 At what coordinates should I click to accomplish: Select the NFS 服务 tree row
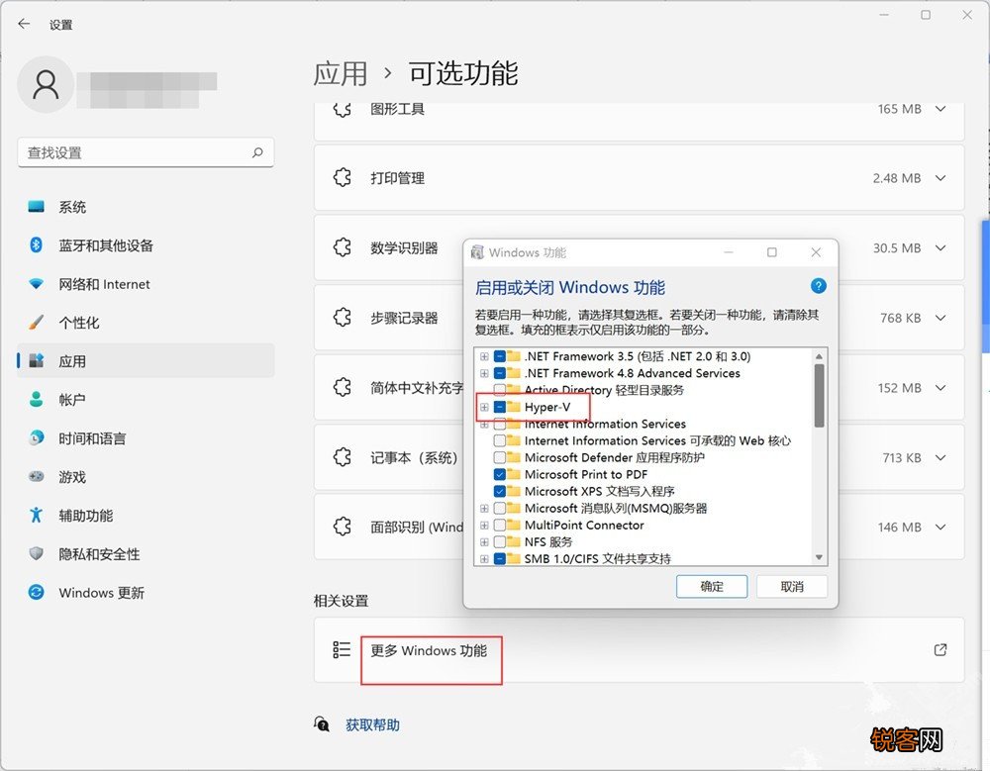coord(548,541)
